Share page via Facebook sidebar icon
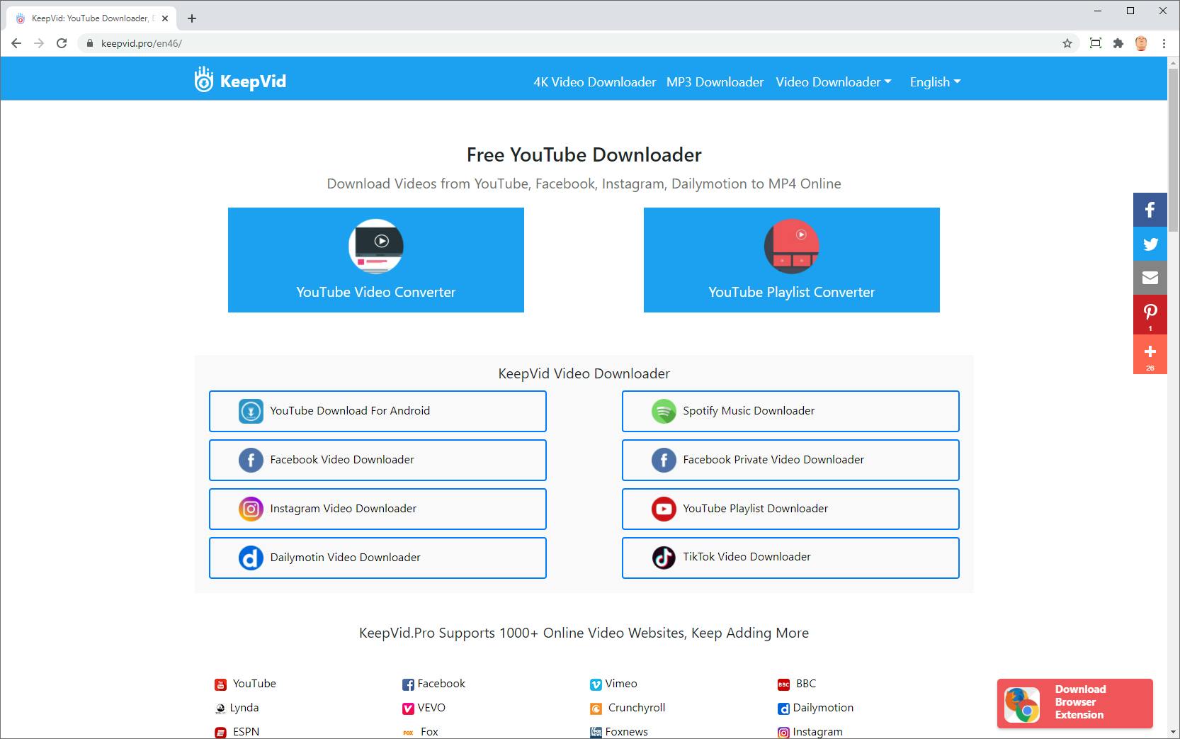Screen dimensions: 1180x739 tap(1150, 210)
